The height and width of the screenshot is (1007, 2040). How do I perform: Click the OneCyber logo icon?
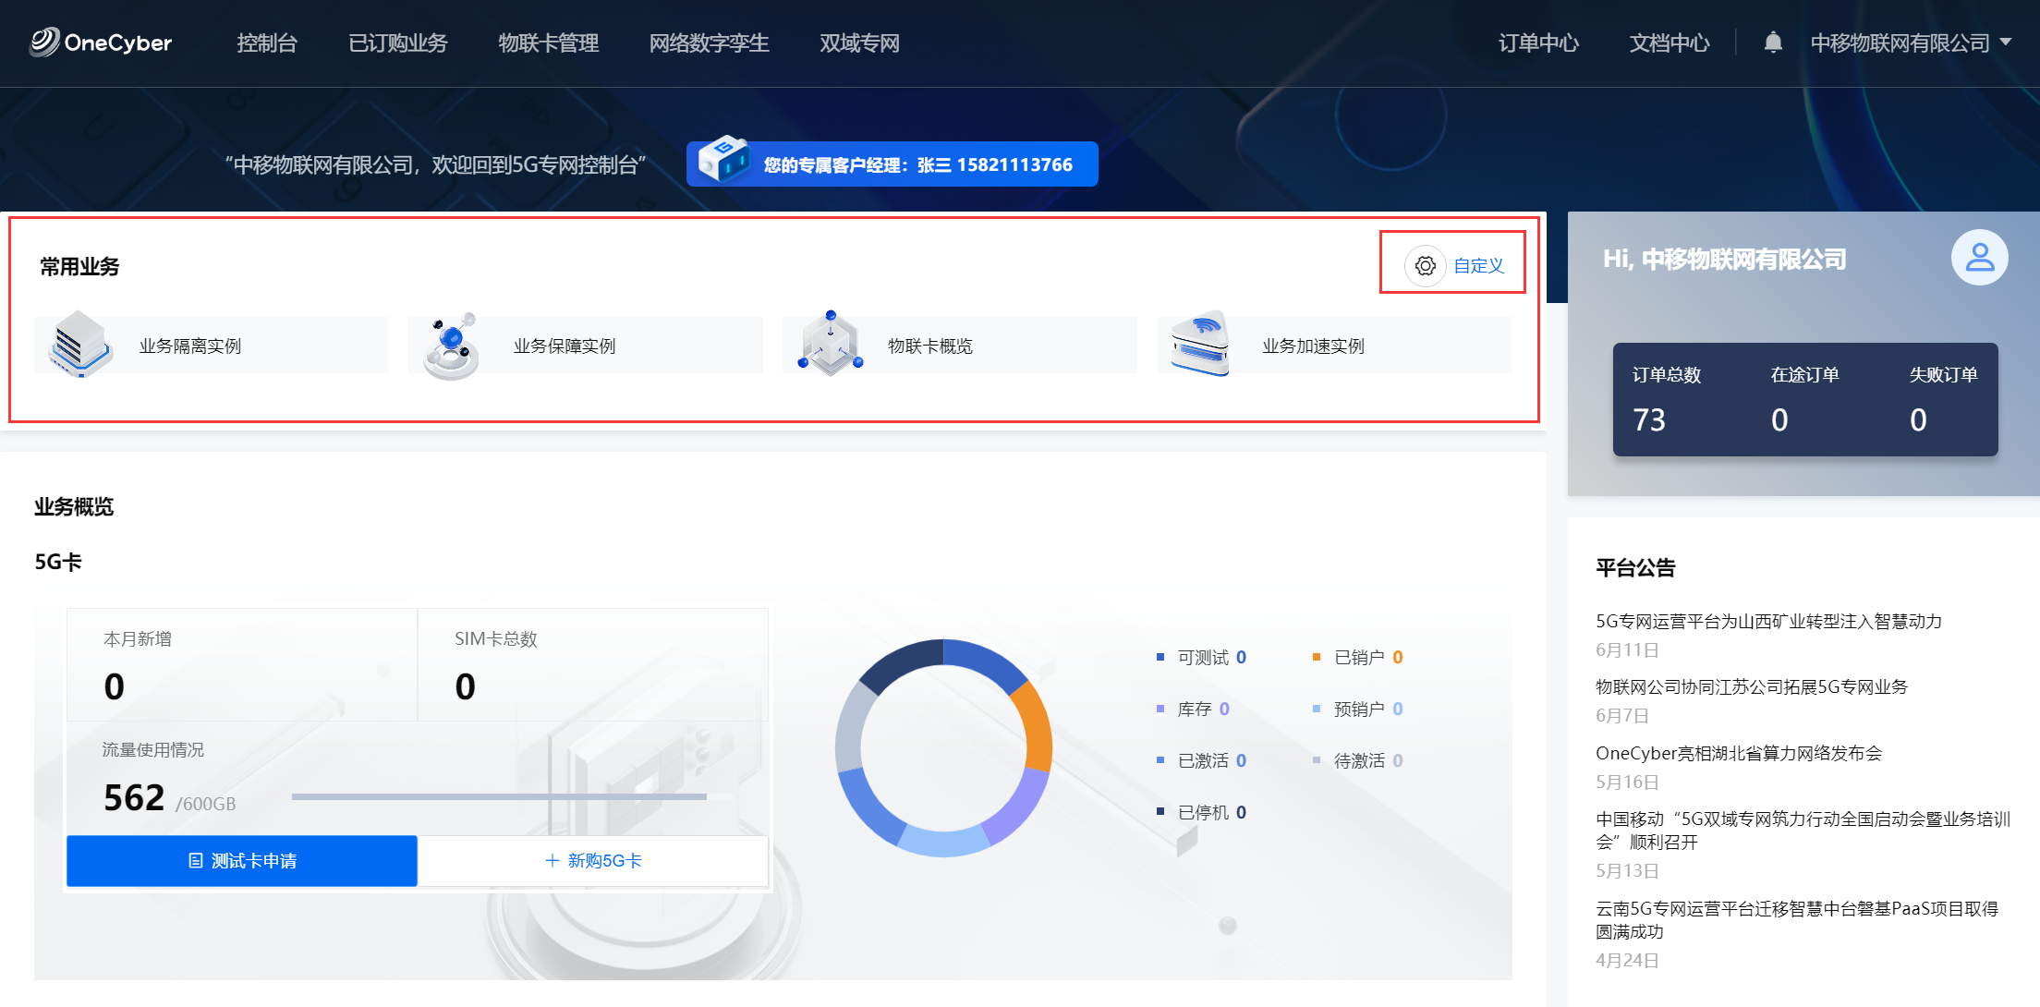(44, 42)
